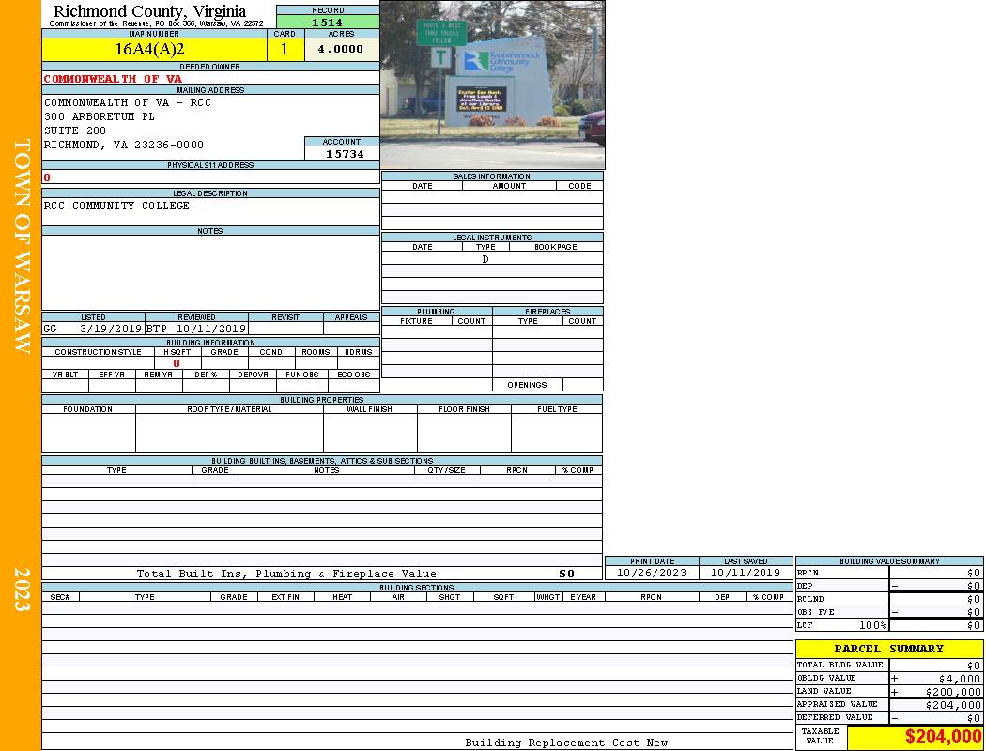Click legal instrument type D
This screenshot has width=986, height=751.
pos(485,259)
